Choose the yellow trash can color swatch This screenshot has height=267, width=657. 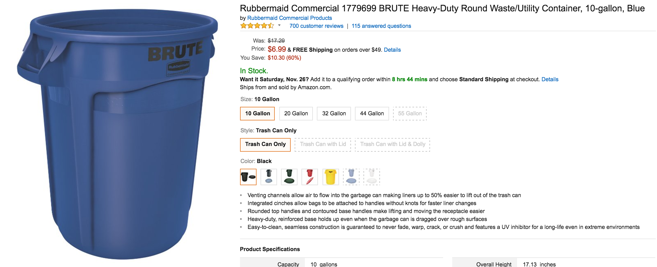point(330,177)
